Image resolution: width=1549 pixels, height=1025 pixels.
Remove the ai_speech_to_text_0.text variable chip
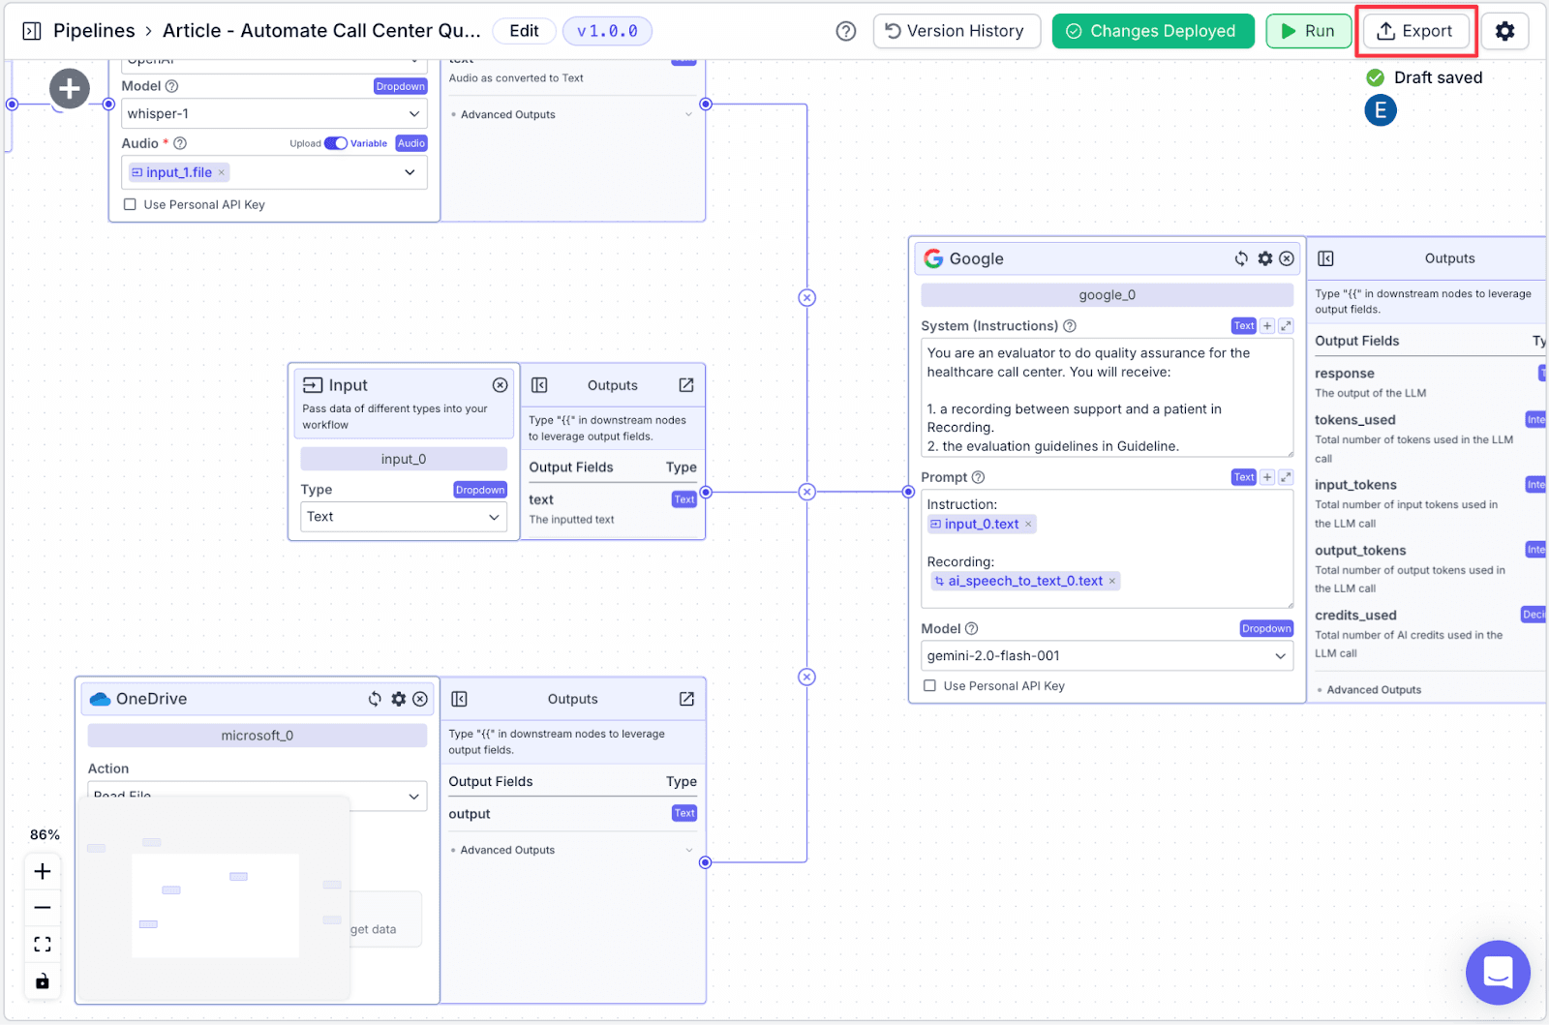point(1112,581)
